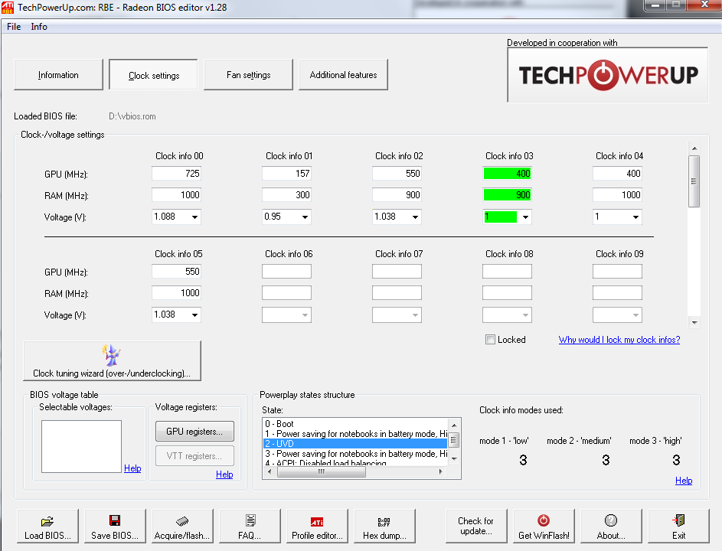Click the Hex dump icon

click(x=384, y=521)
